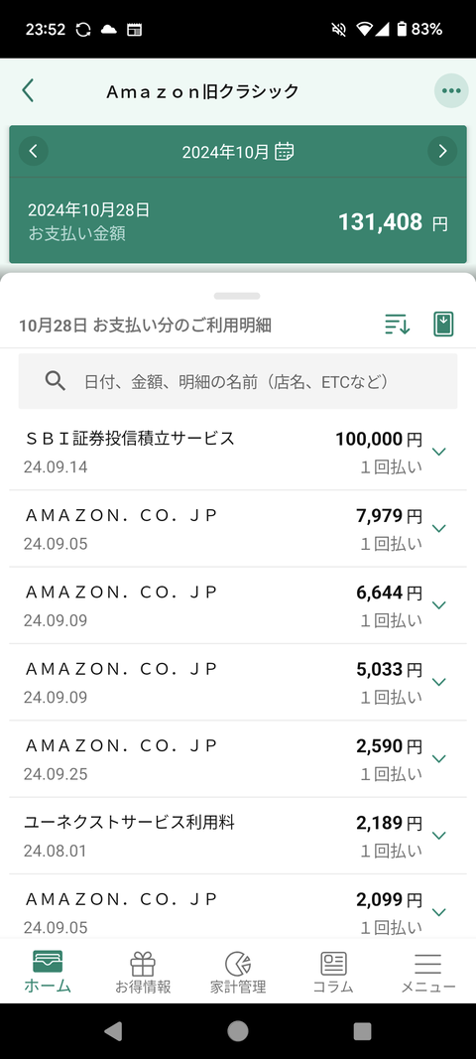Screen dimensions: 476x1059
Task: Expand the 7,979円 Amazon transaction
Action: click(x=238, y=529)
